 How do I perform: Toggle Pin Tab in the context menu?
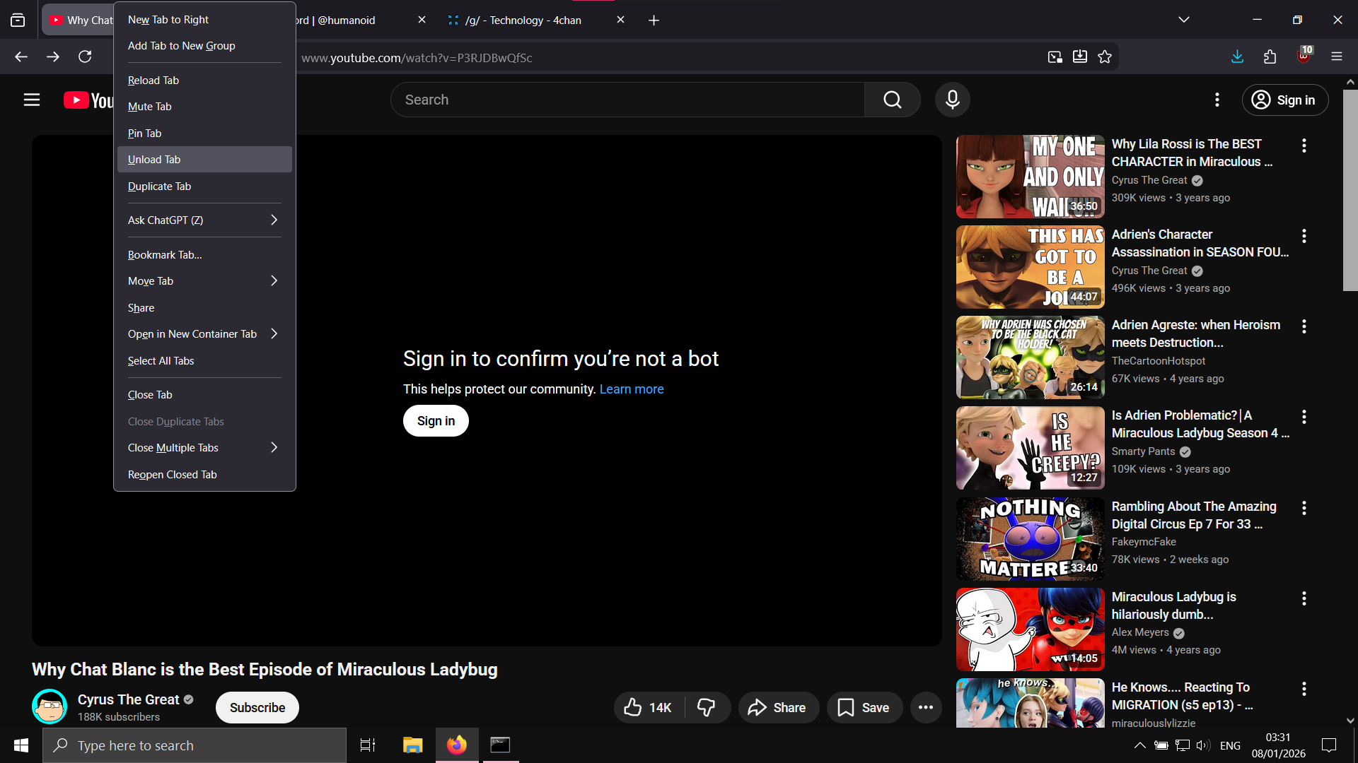pyautogui.click(x=145, y=134)
